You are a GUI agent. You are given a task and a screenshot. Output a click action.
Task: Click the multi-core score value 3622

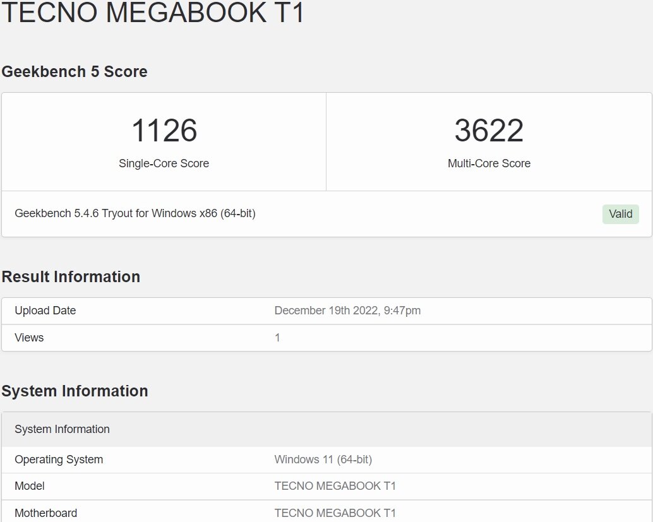click(x=489, y=130)
